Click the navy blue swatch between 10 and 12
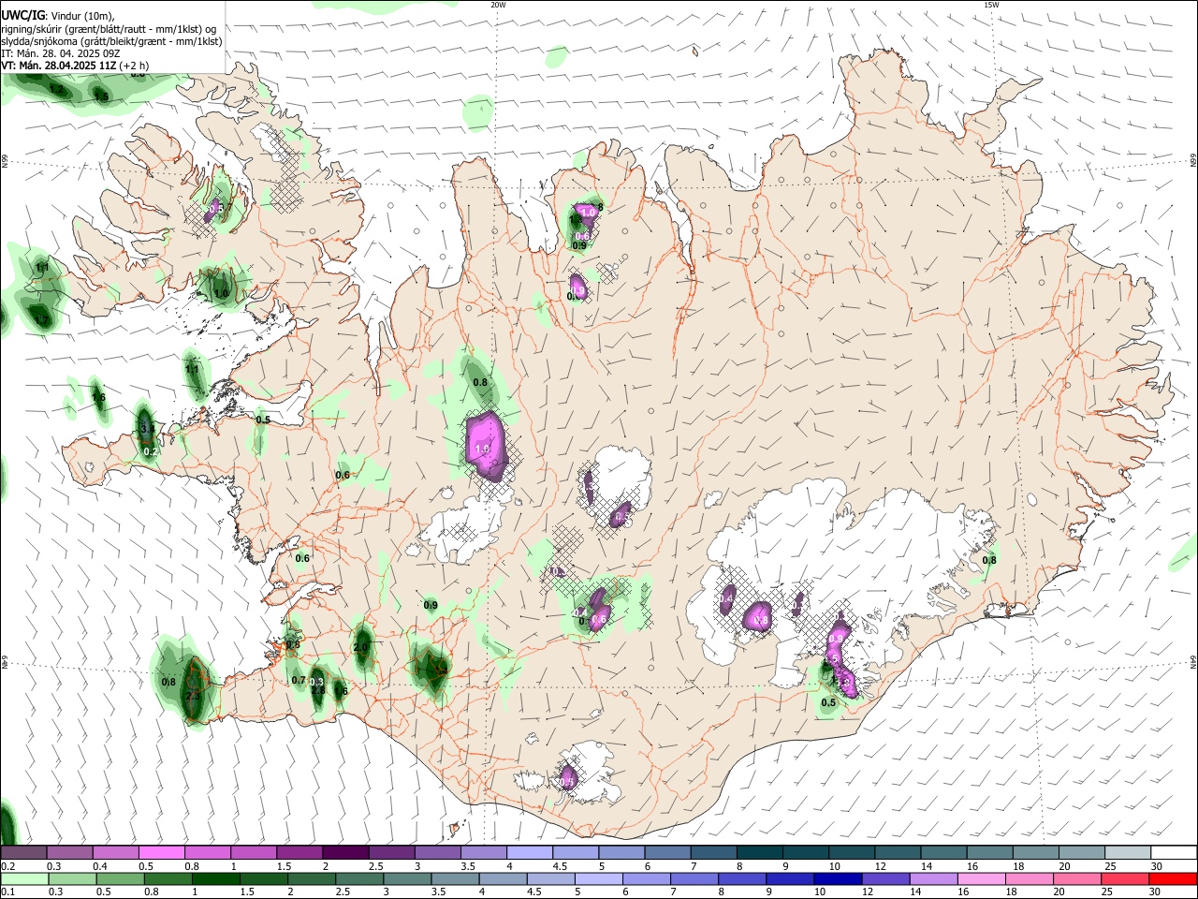Image resolution: width=1198 pixels, height=899 pixels. tap(839, 878)
